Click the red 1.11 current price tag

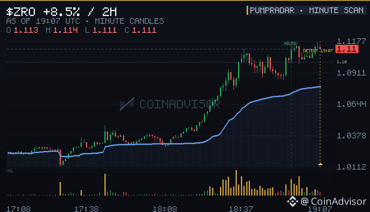tap(347, 49)
